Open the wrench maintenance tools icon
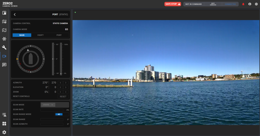This screenshot has width=260, height=136. point(4,48)
